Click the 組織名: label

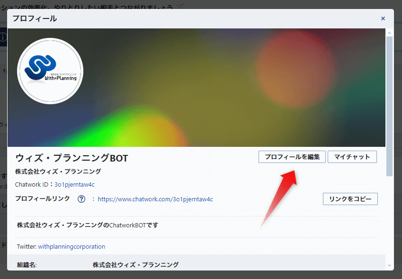(27, 265)
